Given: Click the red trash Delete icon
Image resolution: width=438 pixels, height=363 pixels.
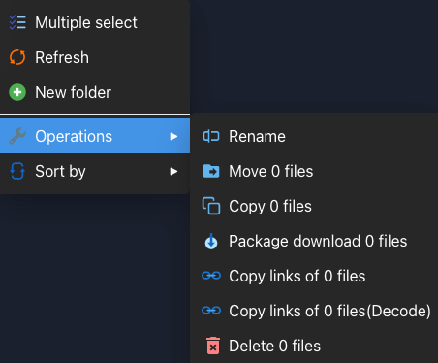Looking at the screenshot, I should click(x=213, y=346).
